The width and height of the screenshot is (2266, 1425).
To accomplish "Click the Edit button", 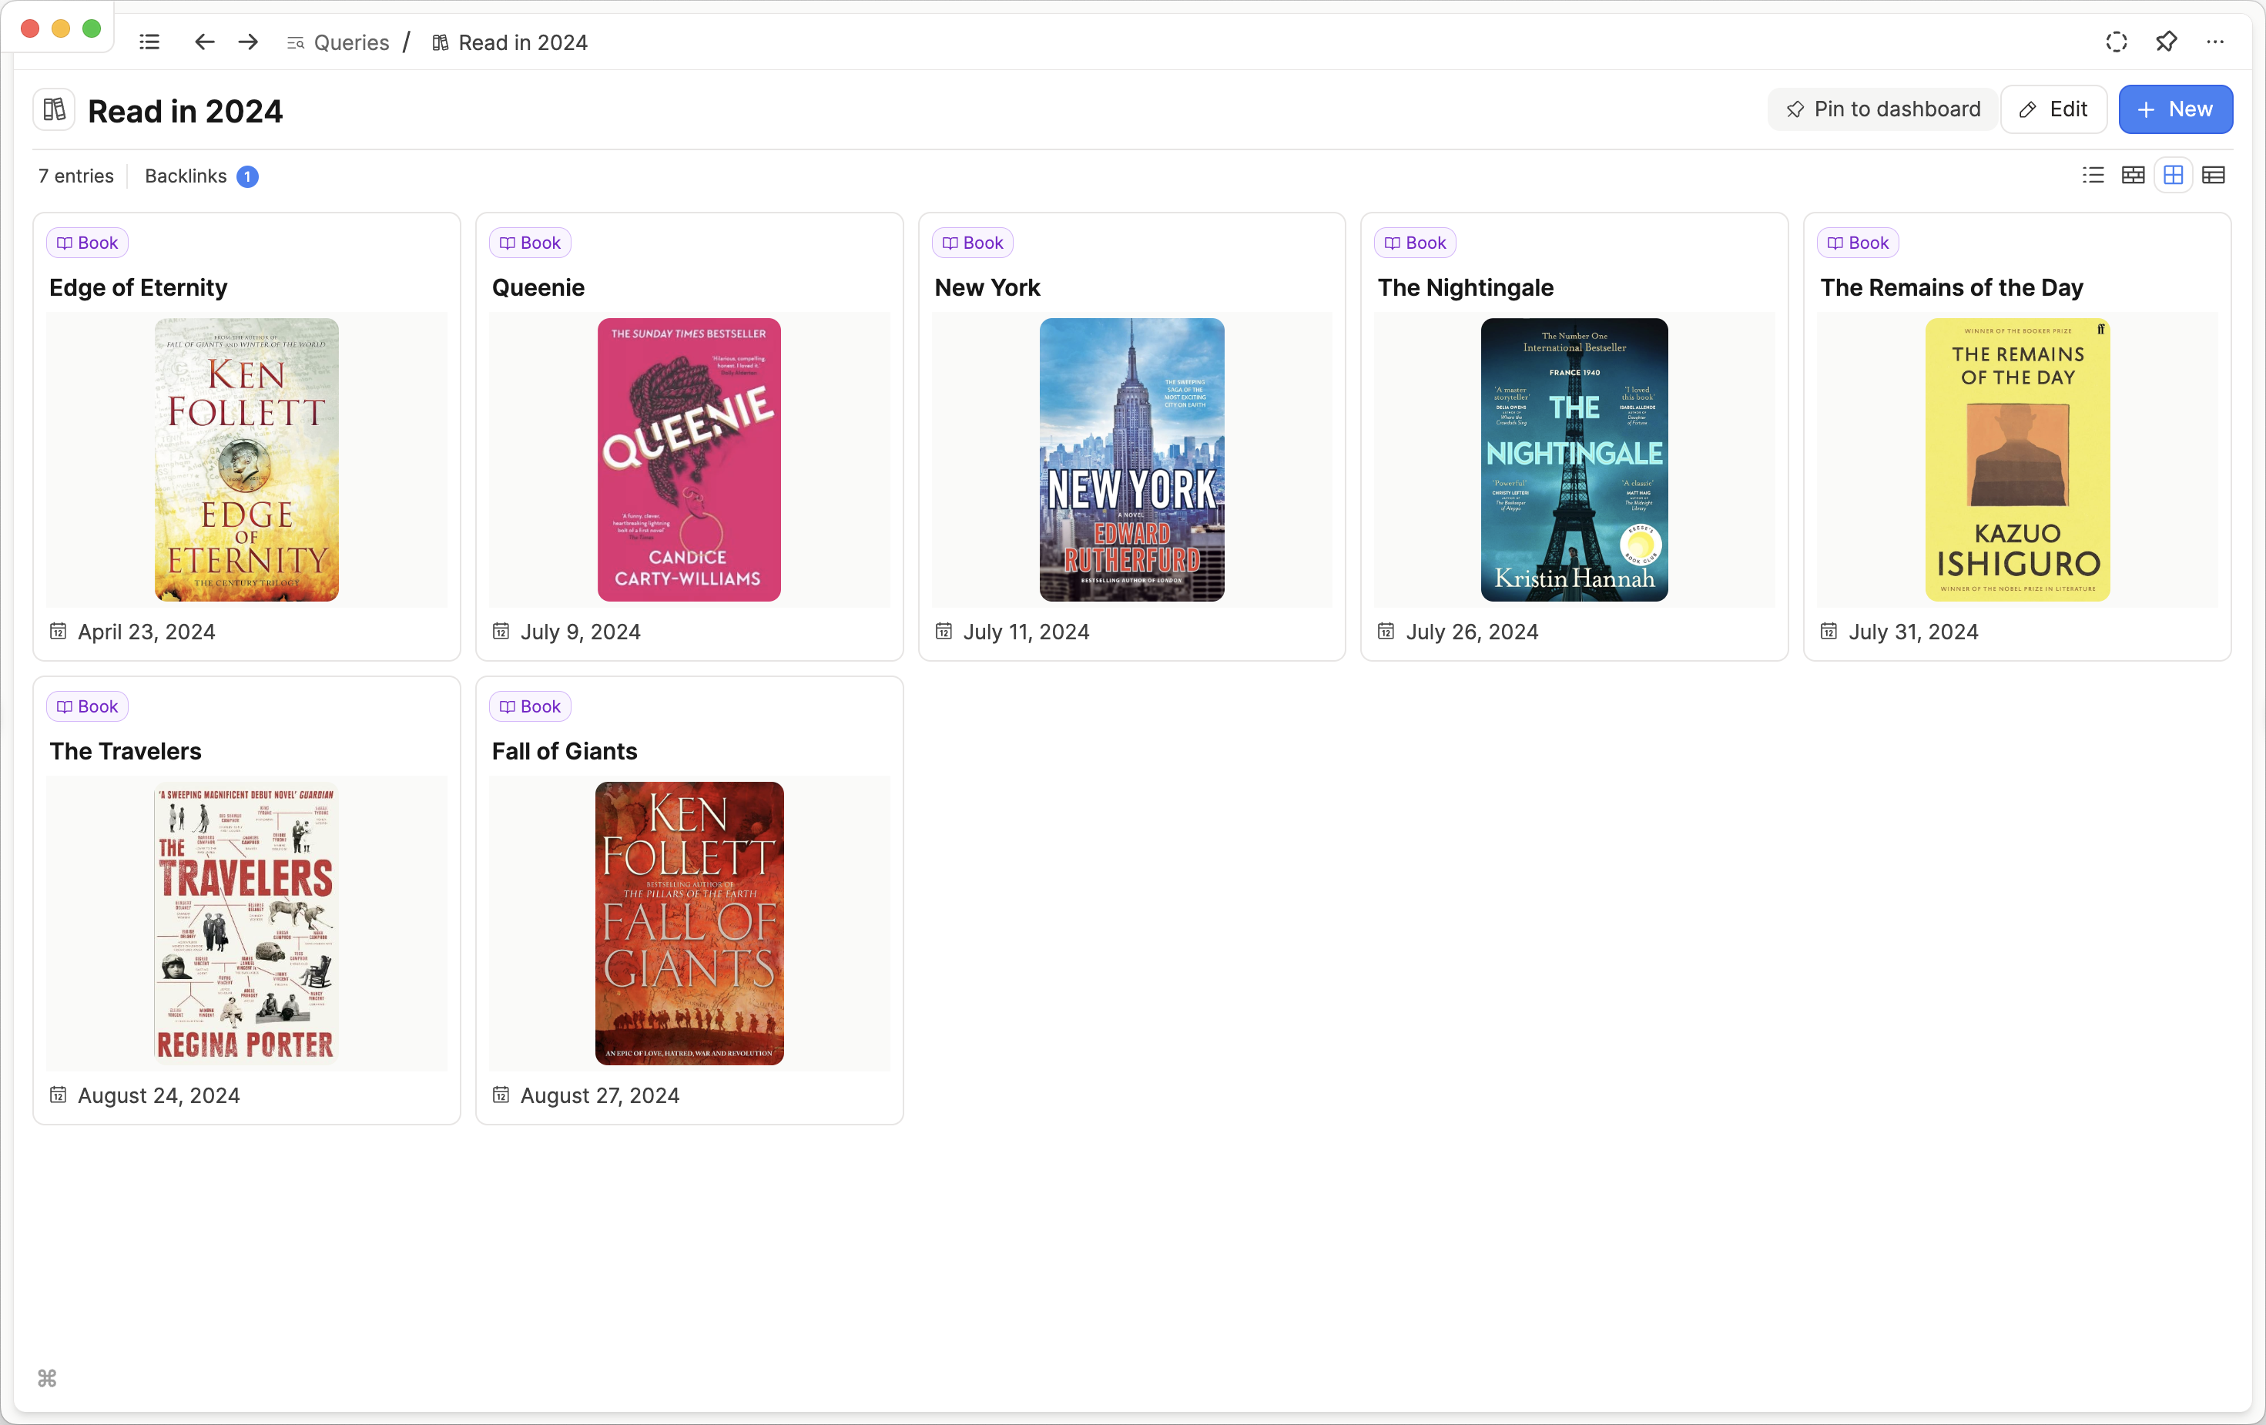I will [2054, 109].
